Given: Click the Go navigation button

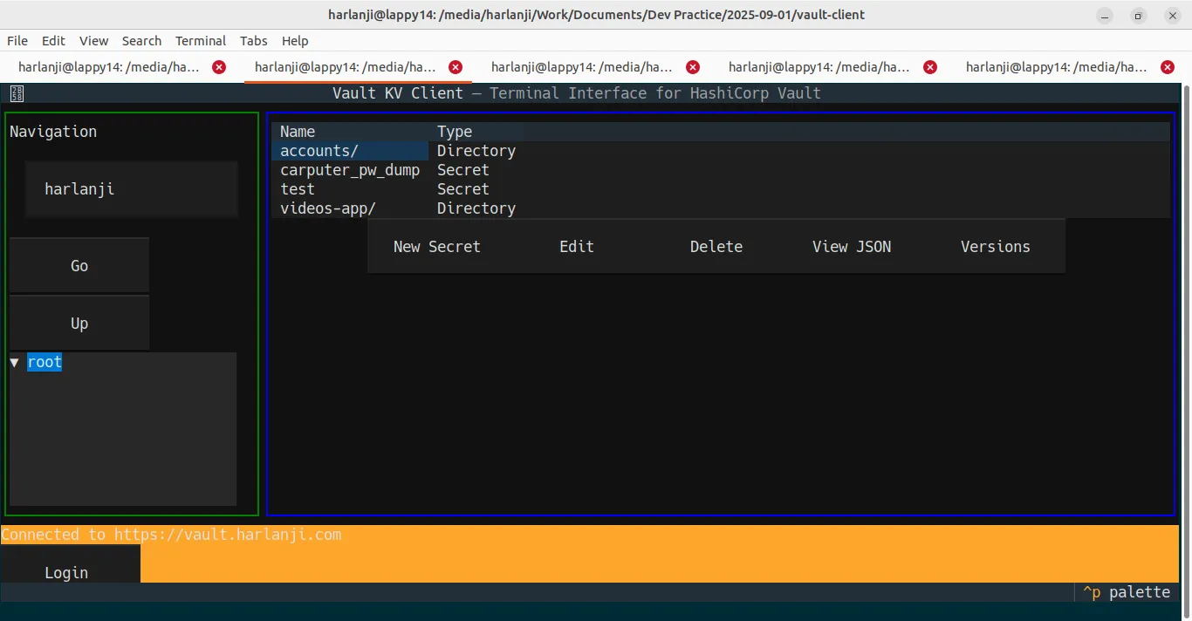Looking at the screenshot, I should (x=79, y=266).
